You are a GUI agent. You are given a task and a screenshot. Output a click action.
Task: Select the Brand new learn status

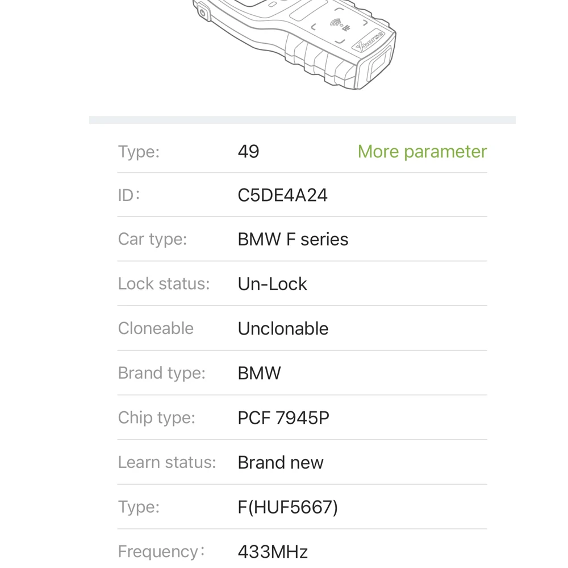[x=280, y=463]
